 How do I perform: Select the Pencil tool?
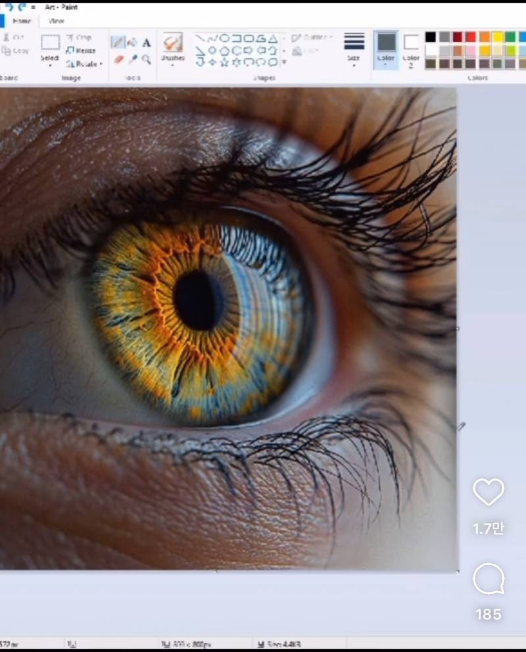[x=118, y=43]
